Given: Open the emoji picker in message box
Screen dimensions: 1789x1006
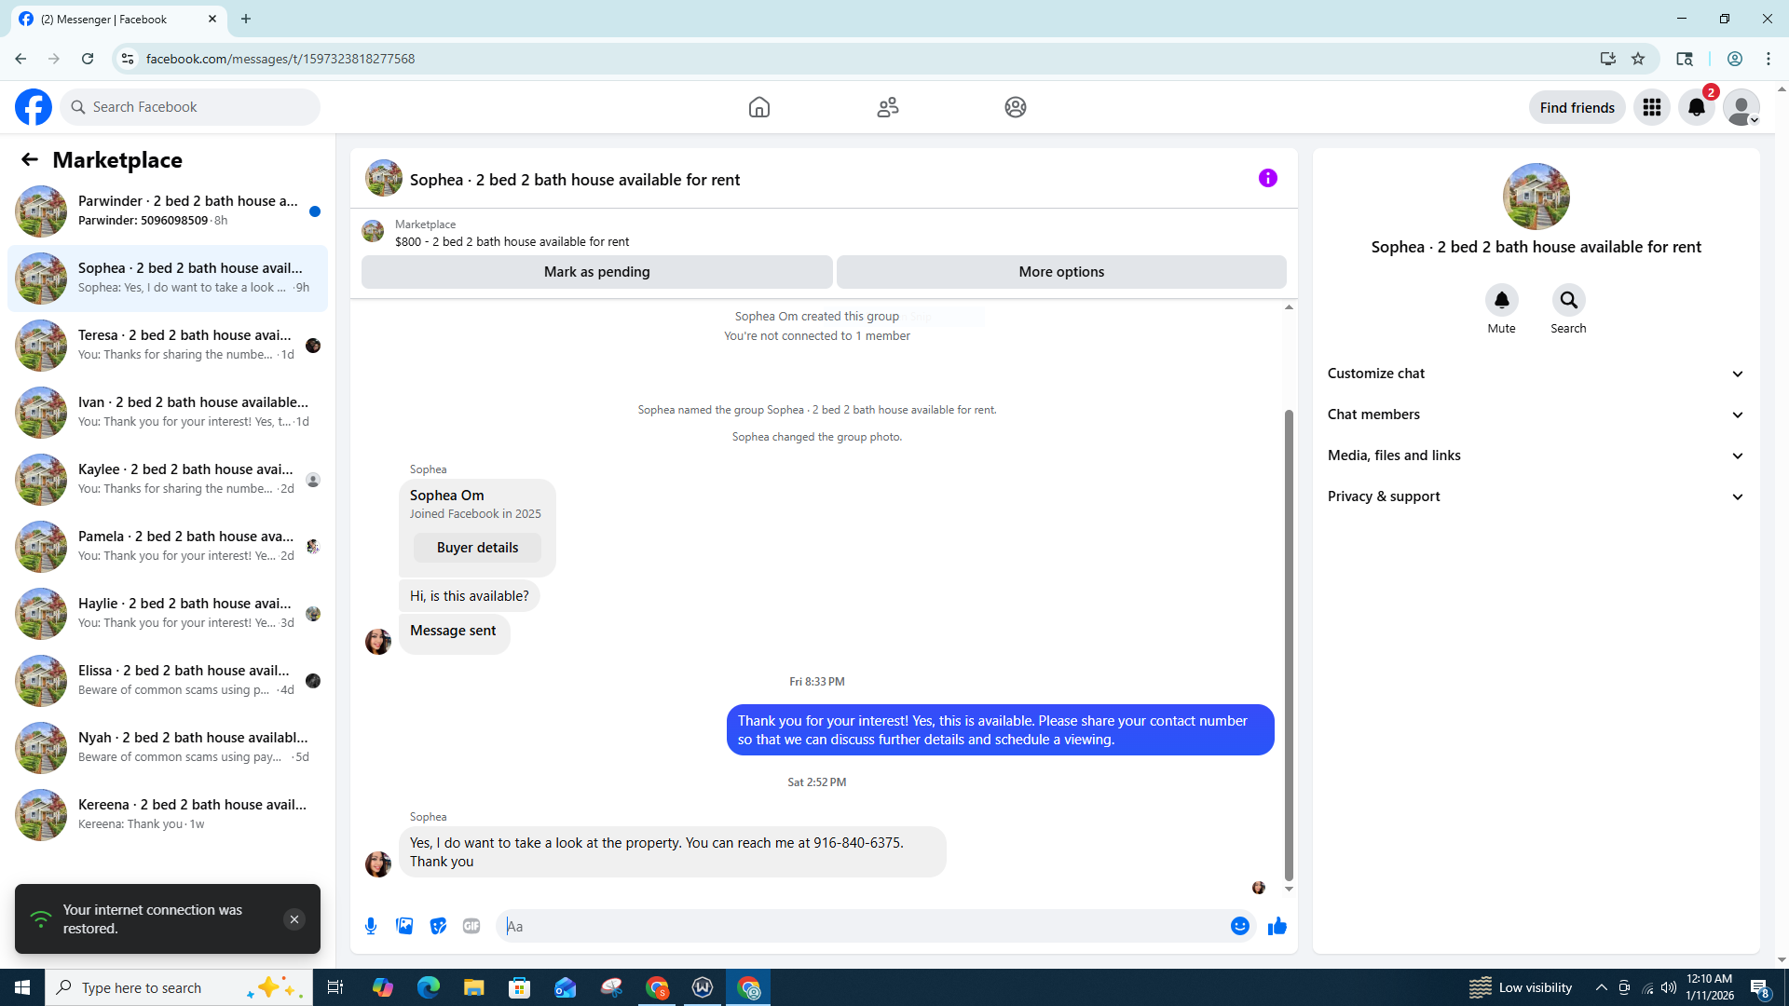Looking at the screenshot, I should [x=1240, y=926].
